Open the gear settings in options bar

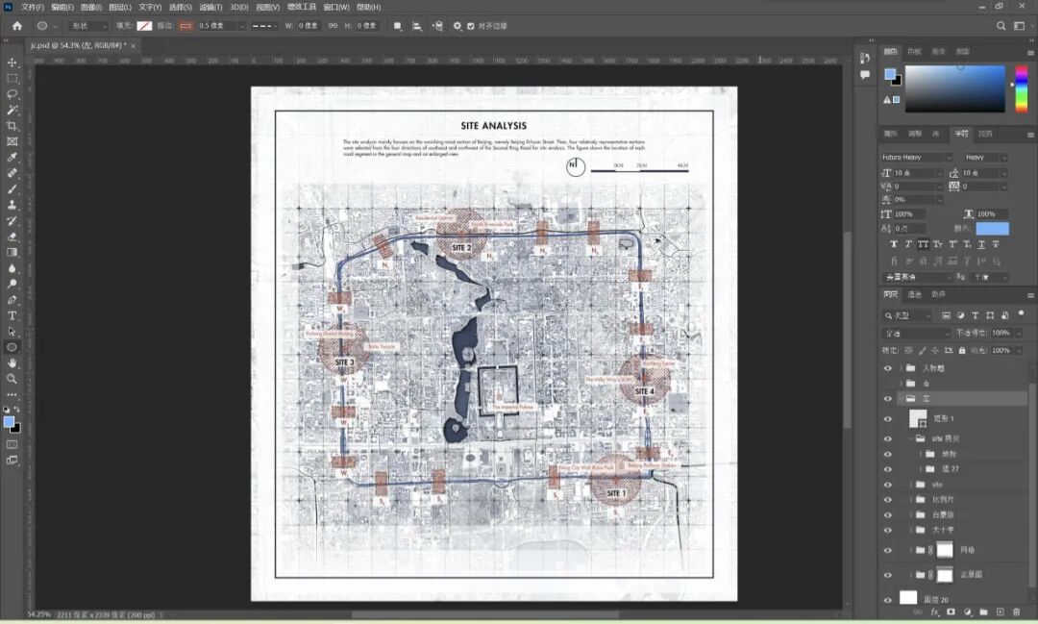pyautogui.click(x=457, y=26)
